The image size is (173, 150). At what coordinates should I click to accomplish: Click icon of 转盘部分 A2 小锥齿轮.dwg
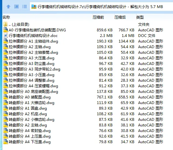[6, 120]
